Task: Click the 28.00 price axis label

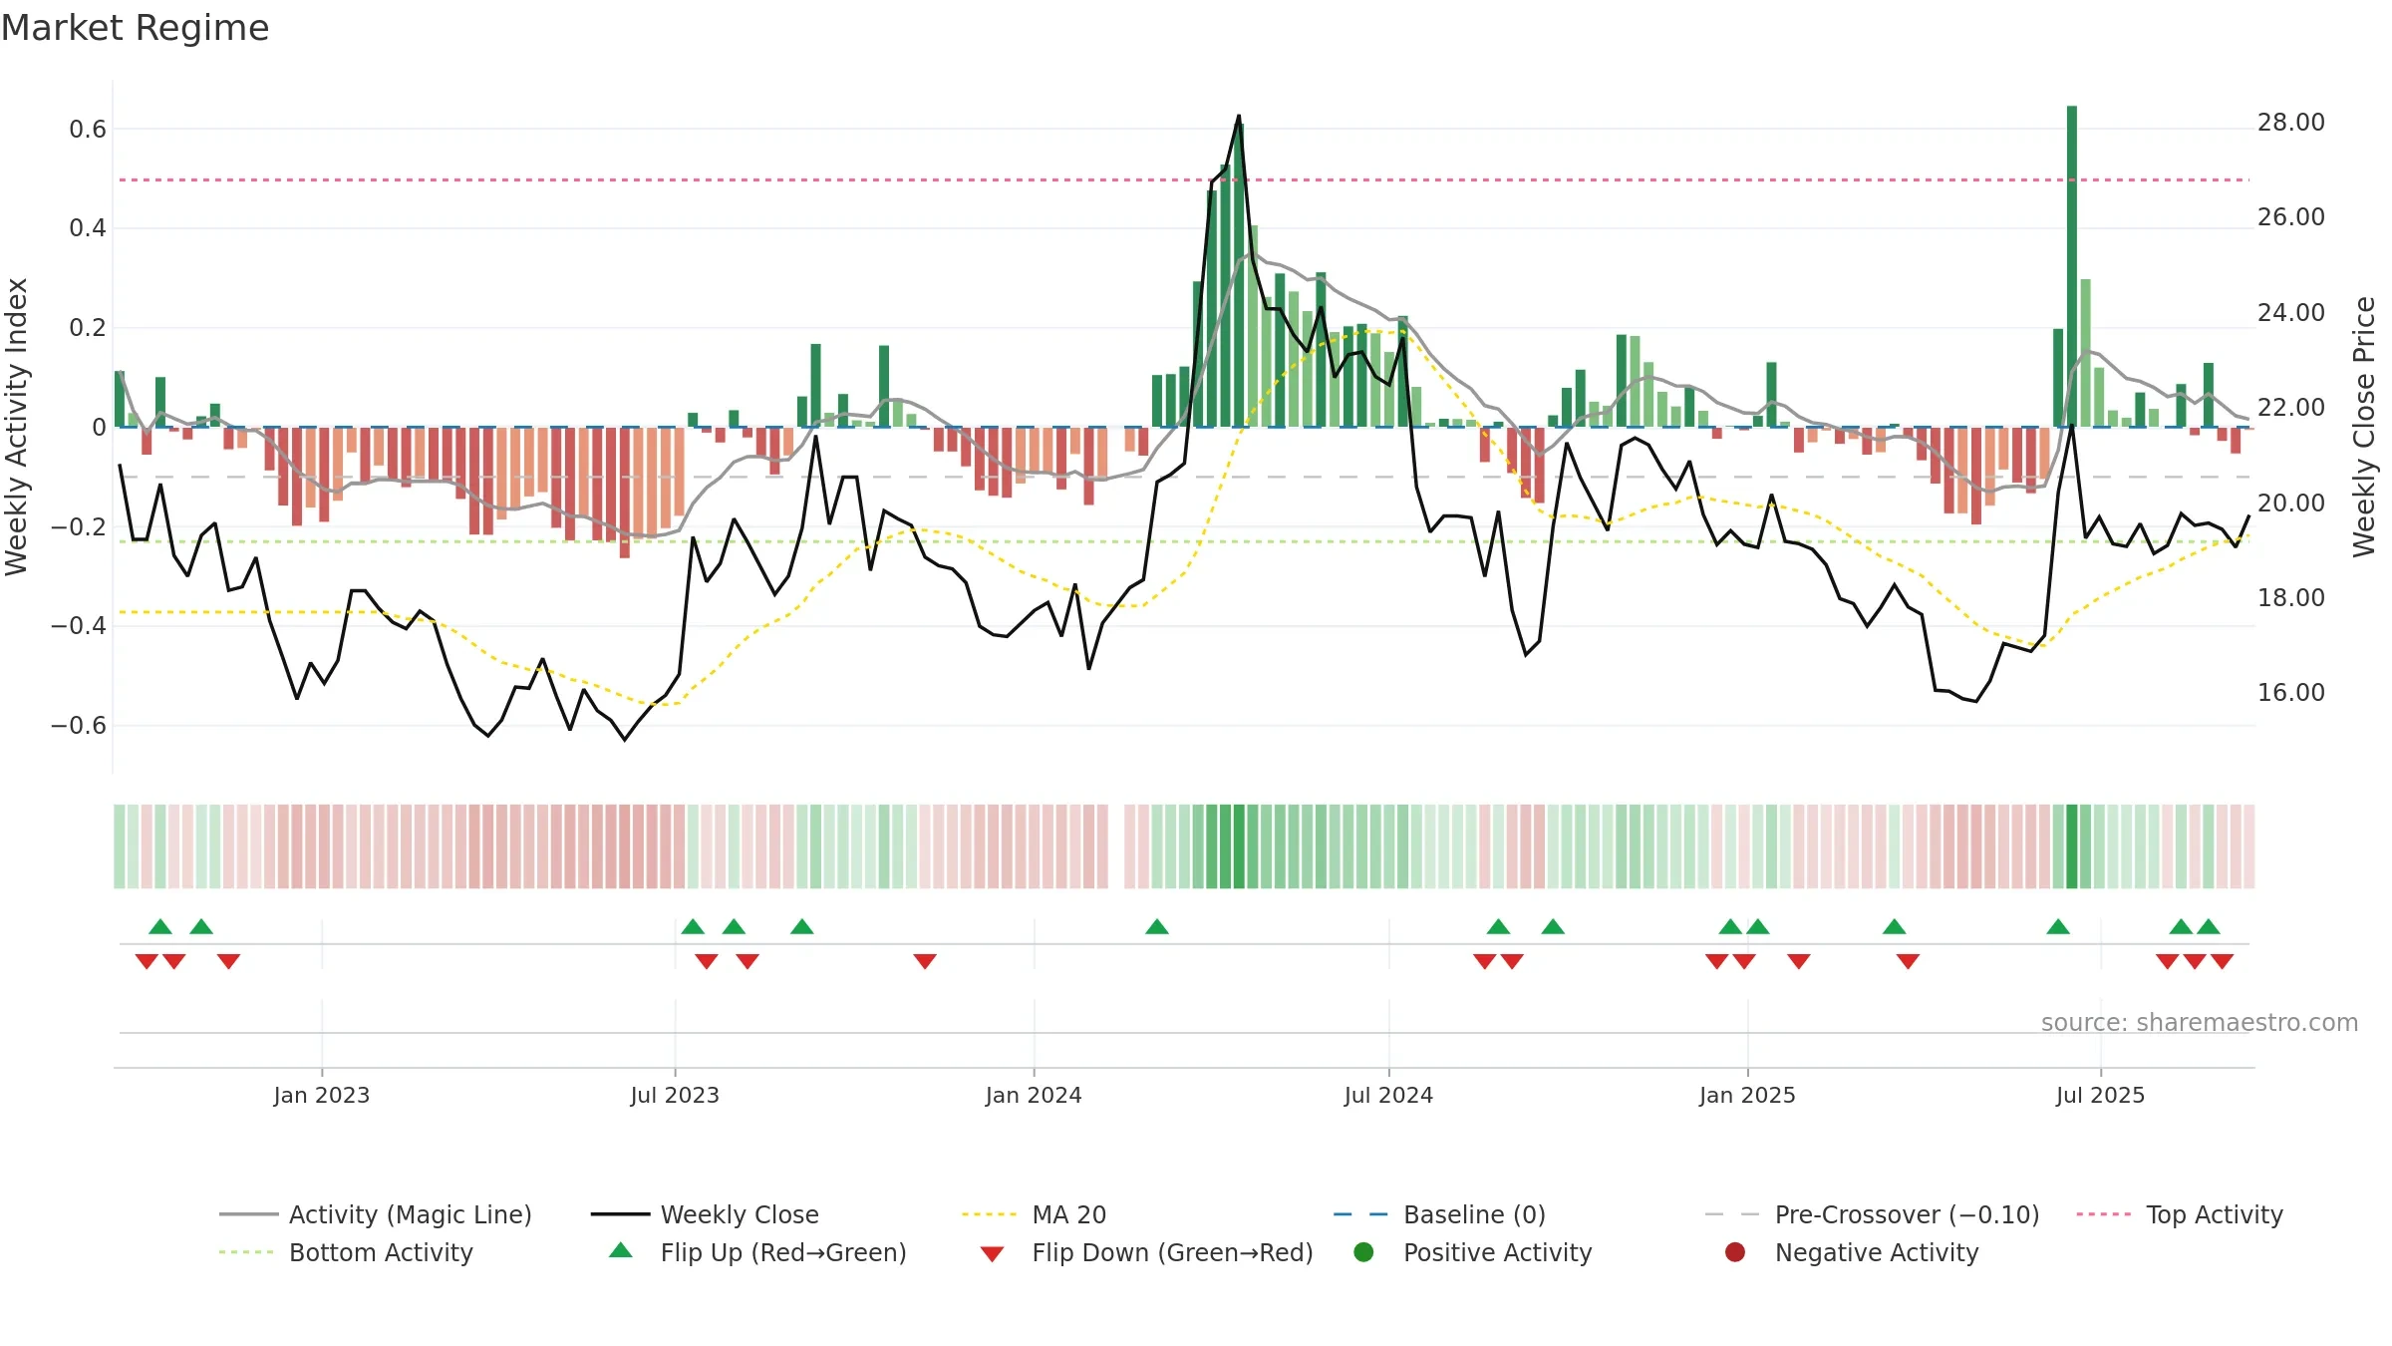Action: click(x=2291, y=123)
